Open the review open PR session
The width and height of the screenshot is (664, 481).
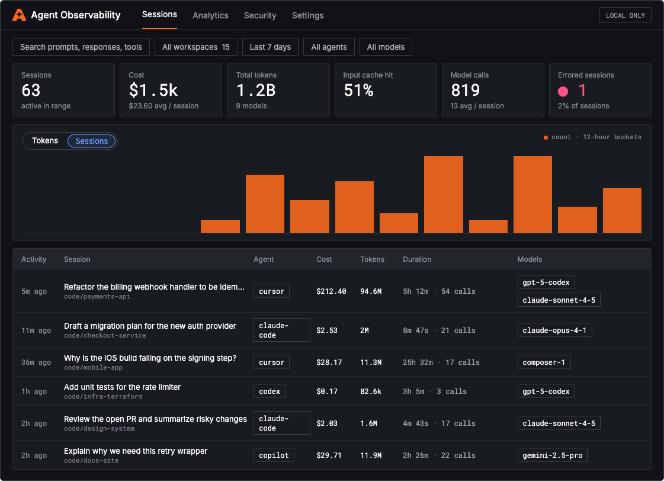pyautogui.click(x=332, y=423)
